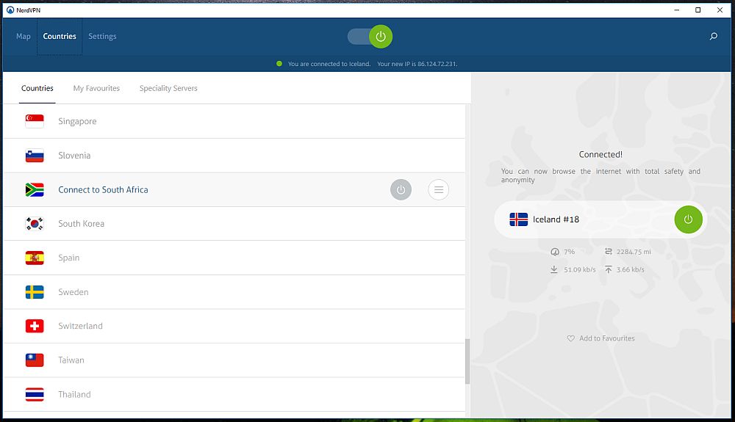Click the Spain flag icon
Image resolution: width=735 pixels, height=422 pixels.
(x=35, y=258)
